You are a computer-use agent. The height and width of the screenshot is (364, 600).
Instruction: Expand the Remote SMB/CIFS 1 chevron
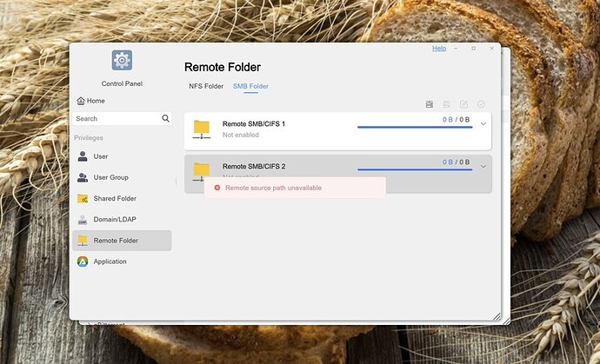(x=483, y=124)
